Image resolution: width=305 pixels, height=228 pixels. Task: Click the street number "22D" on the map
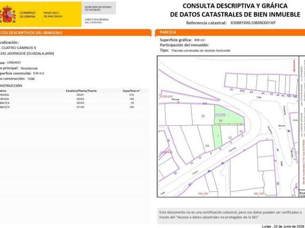242,91
